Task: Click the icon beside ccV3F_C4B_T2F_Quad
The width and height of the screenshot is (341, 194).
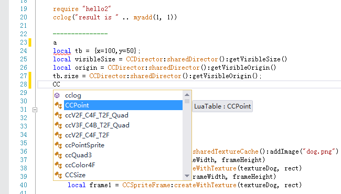Action: click(x=58, y=125)
